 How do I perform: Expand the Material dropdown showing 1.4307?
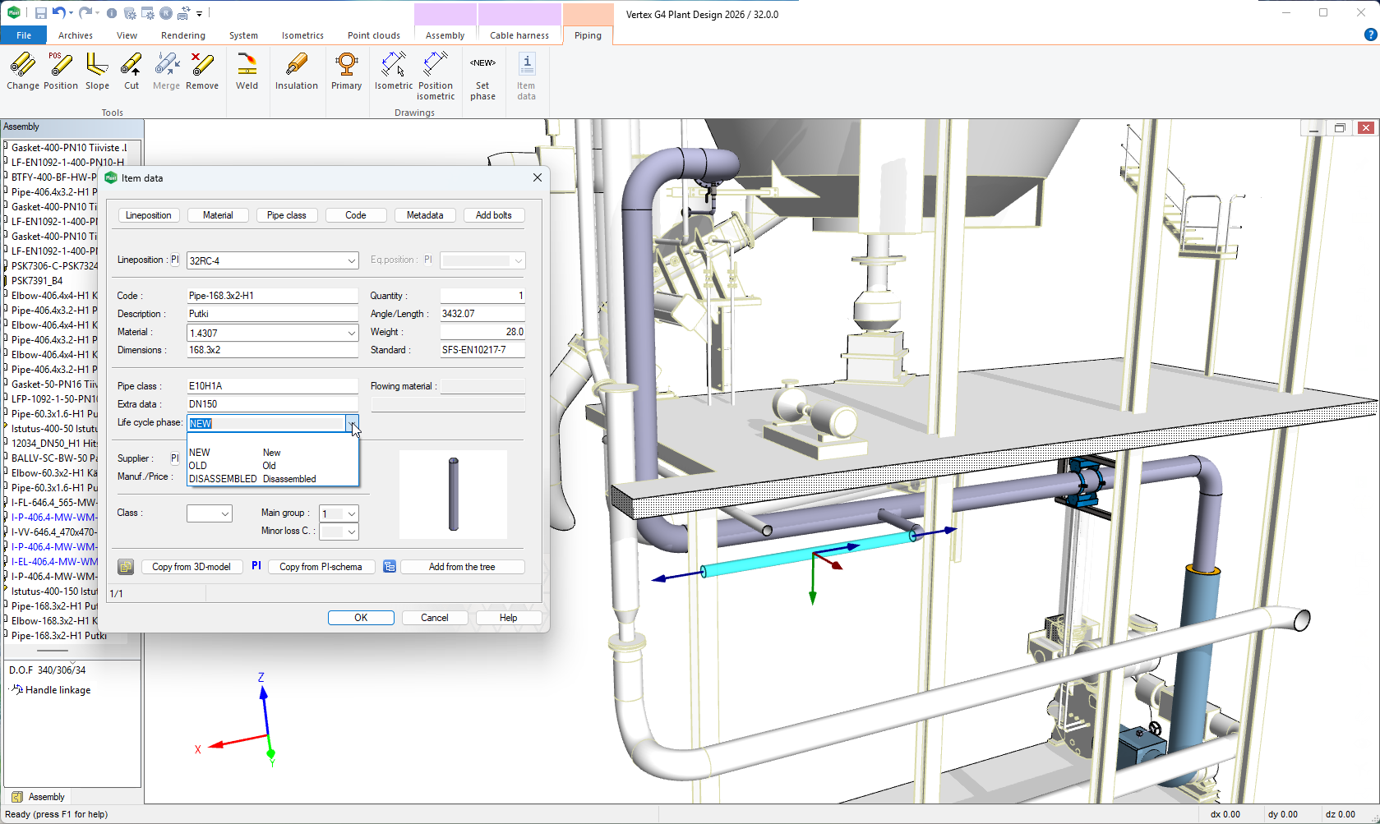click(x=351, y=334)
